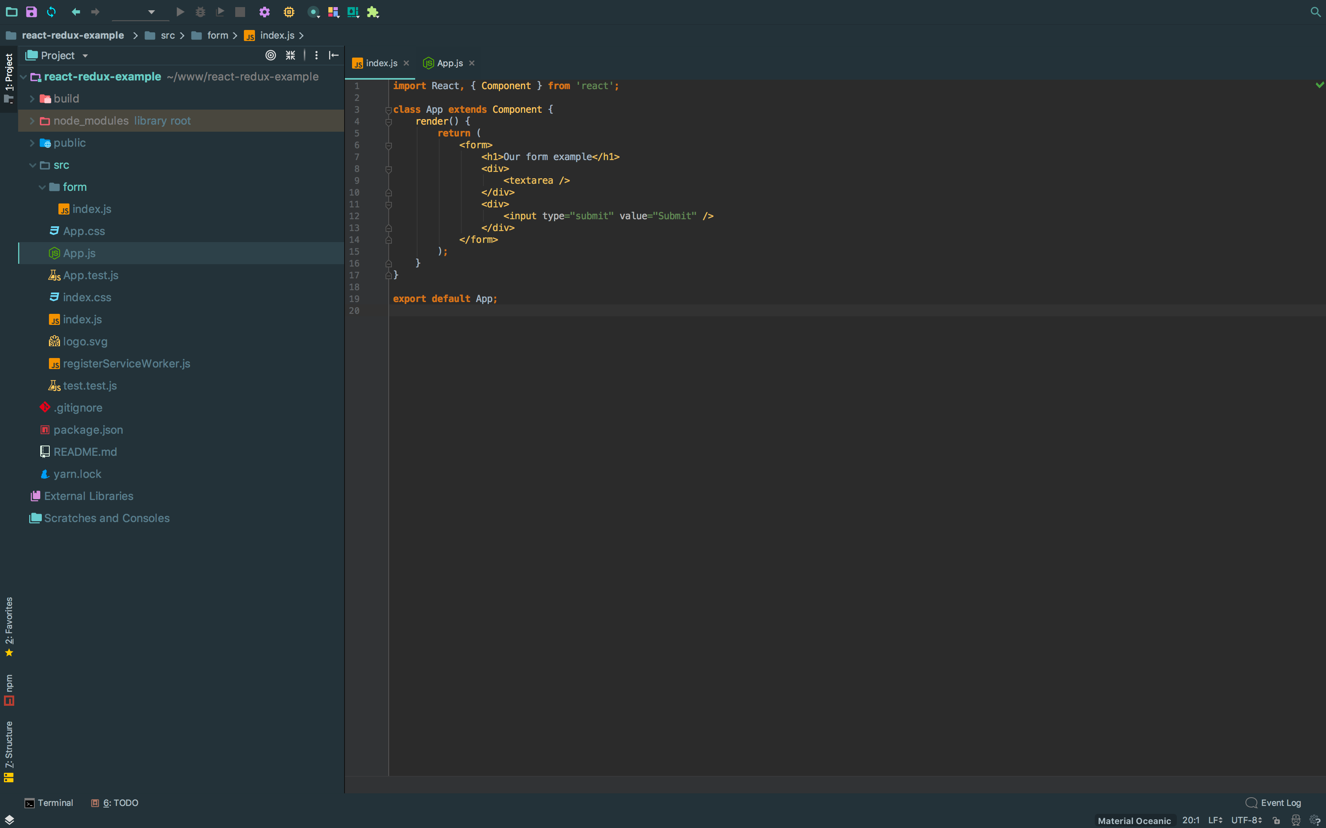The image size is (1326, 828).
Task: Switch to the App.js editor tab
Action: tap(449, 63)
